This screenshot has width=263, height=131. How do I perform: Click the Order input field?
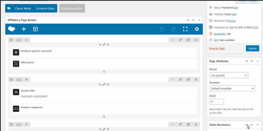point(216,102)
